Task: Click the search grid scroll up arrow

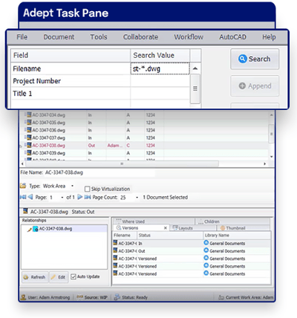Action: point(195,68)
